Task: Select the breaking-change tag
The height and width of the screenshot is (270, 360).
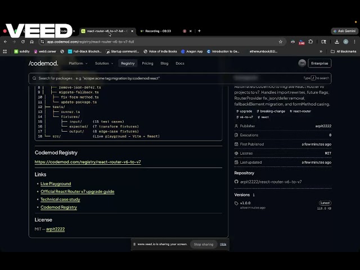Action: coord(271,111)
